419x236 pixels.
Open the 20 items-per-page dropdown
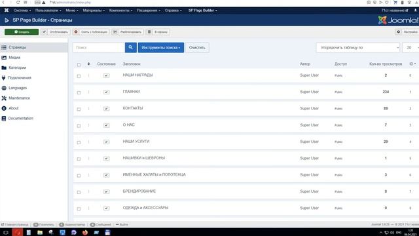410,48
